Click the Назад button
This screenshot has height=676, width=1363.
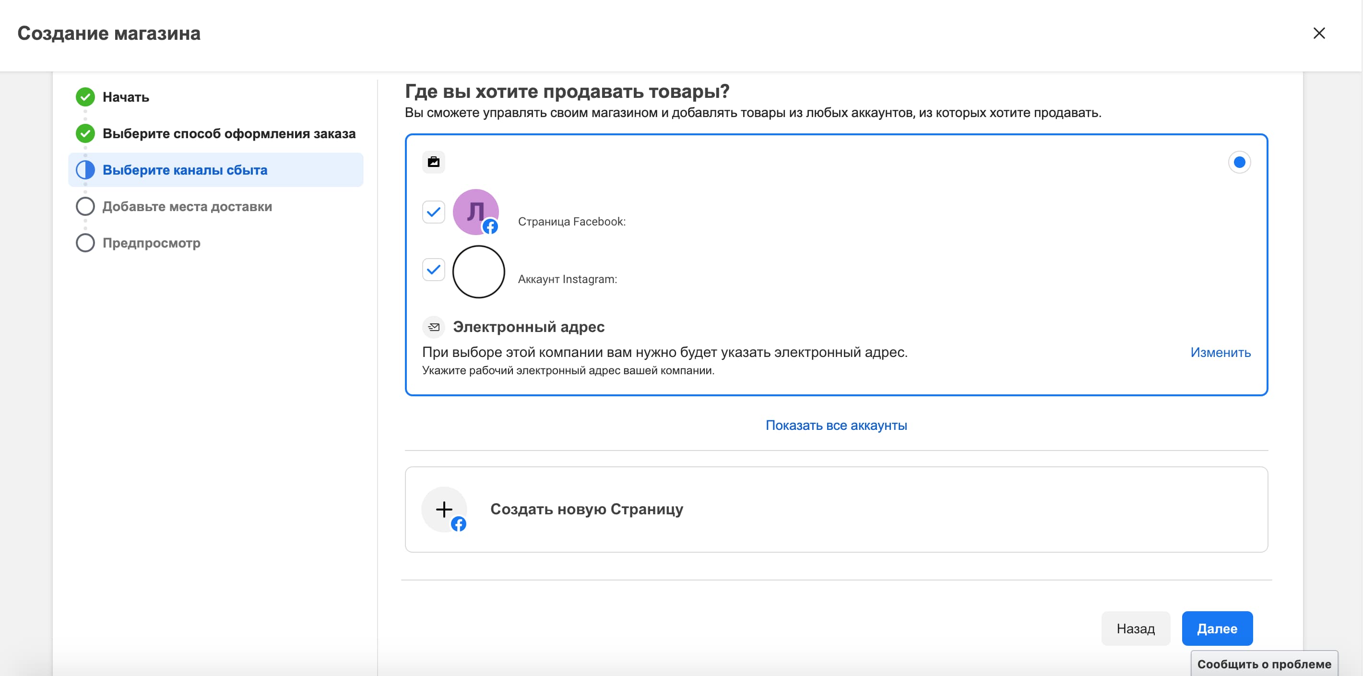point(1136,629)
